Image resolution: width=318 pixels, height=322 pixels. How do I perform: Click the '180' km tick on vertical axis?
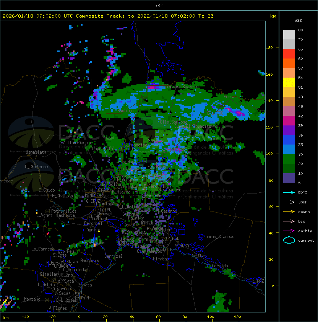269,48
